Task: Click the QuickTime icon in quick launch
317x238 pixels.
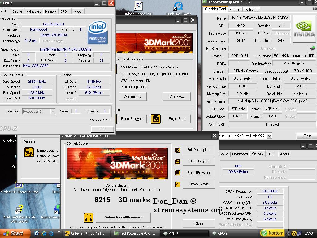Action: click(x=51, y=233)
